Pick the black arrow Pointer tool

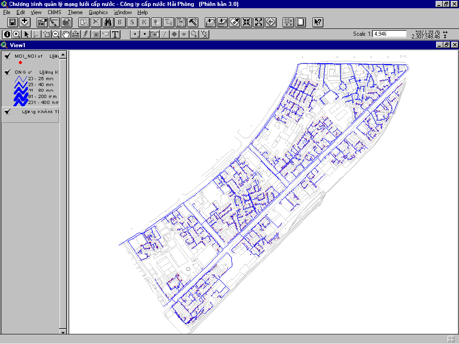coord(26,34)
